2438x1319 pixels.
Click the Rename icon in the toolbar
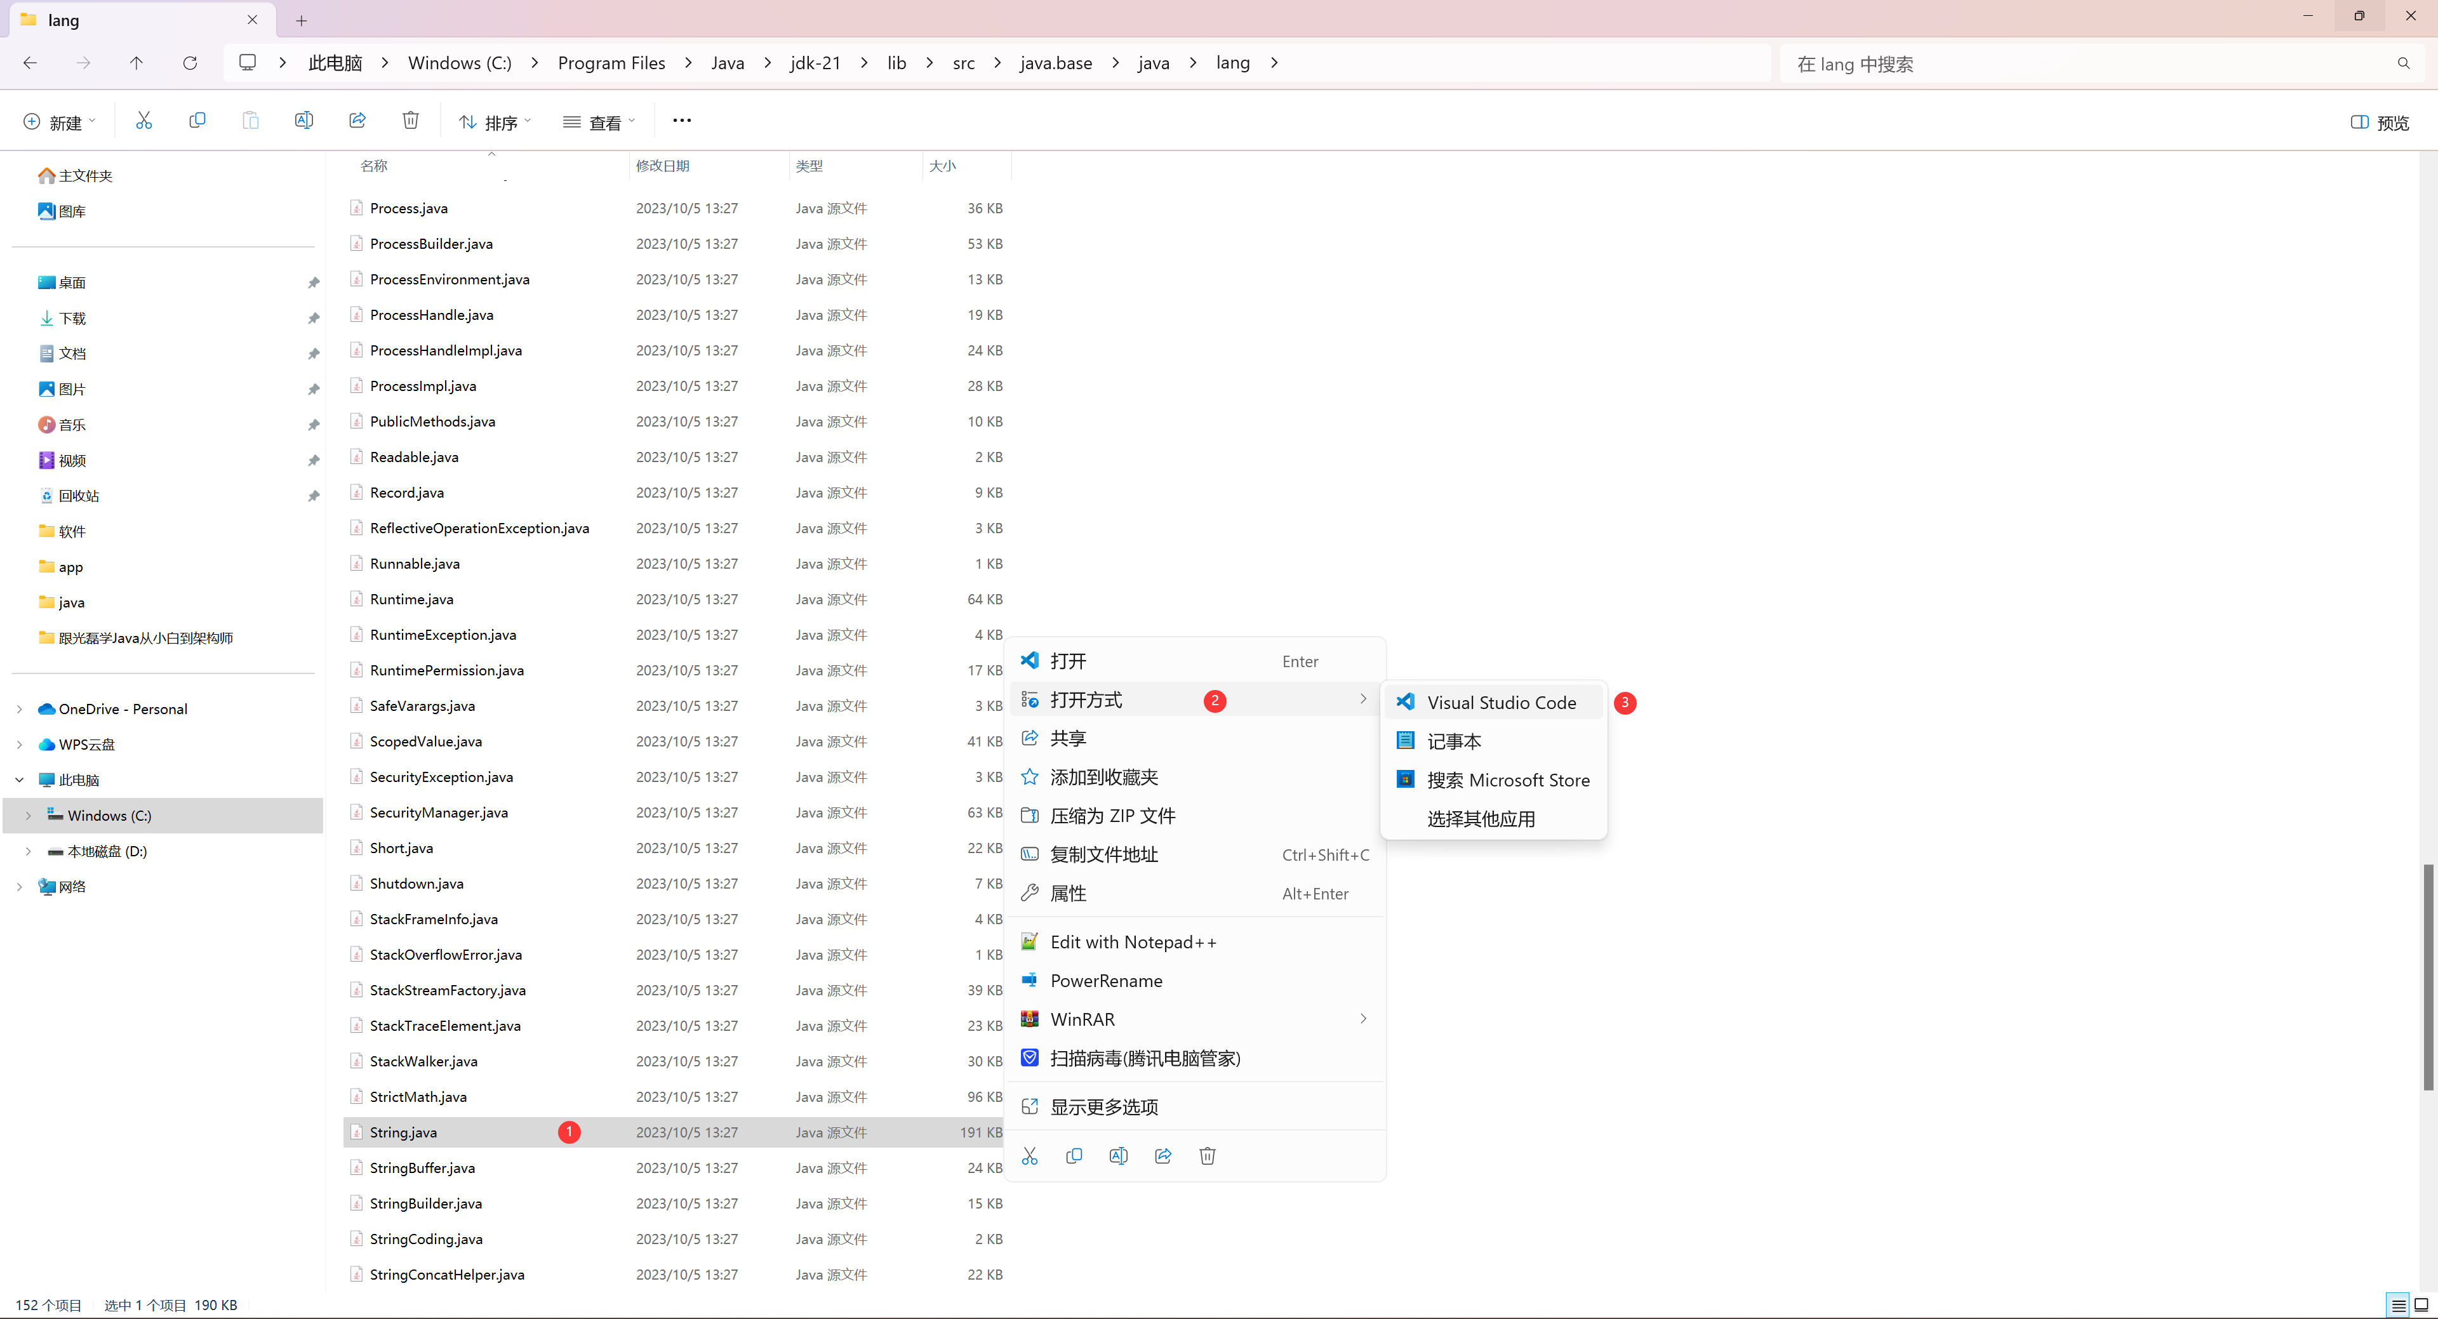coord(304,121)
